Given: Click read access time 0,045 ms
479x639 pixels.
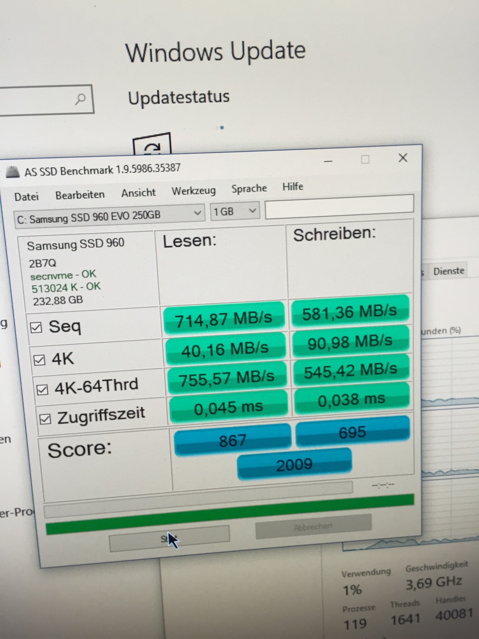Looking at the screenshot, I should pyautogui.click(x=228, y=408).
